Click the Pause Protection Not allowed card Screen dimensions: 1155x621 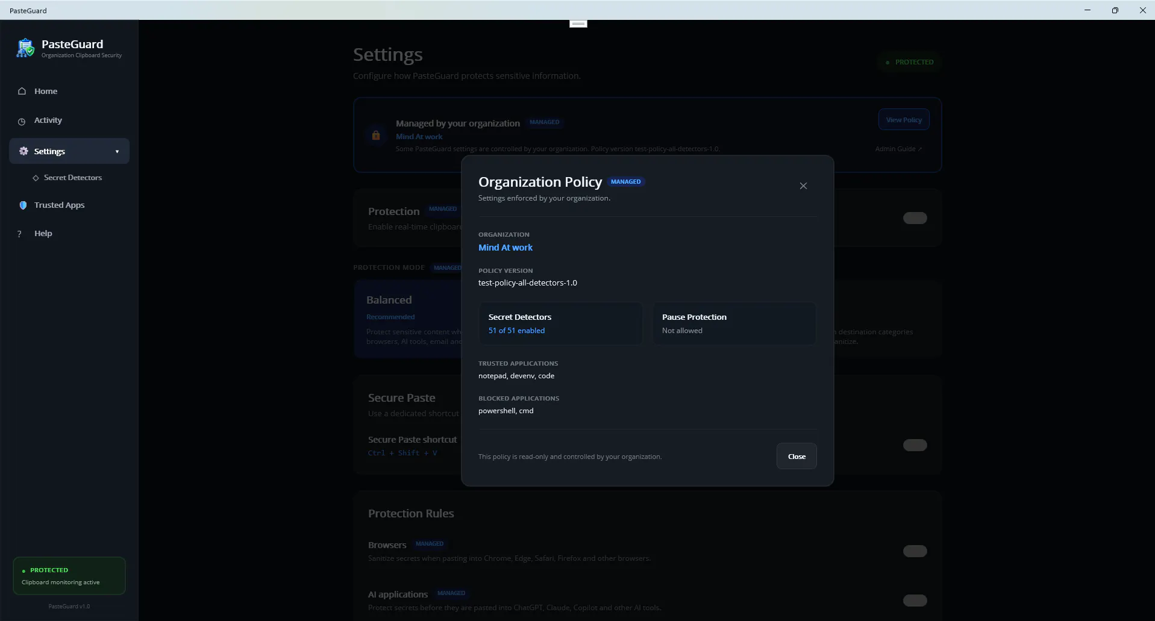click(734, 323)
